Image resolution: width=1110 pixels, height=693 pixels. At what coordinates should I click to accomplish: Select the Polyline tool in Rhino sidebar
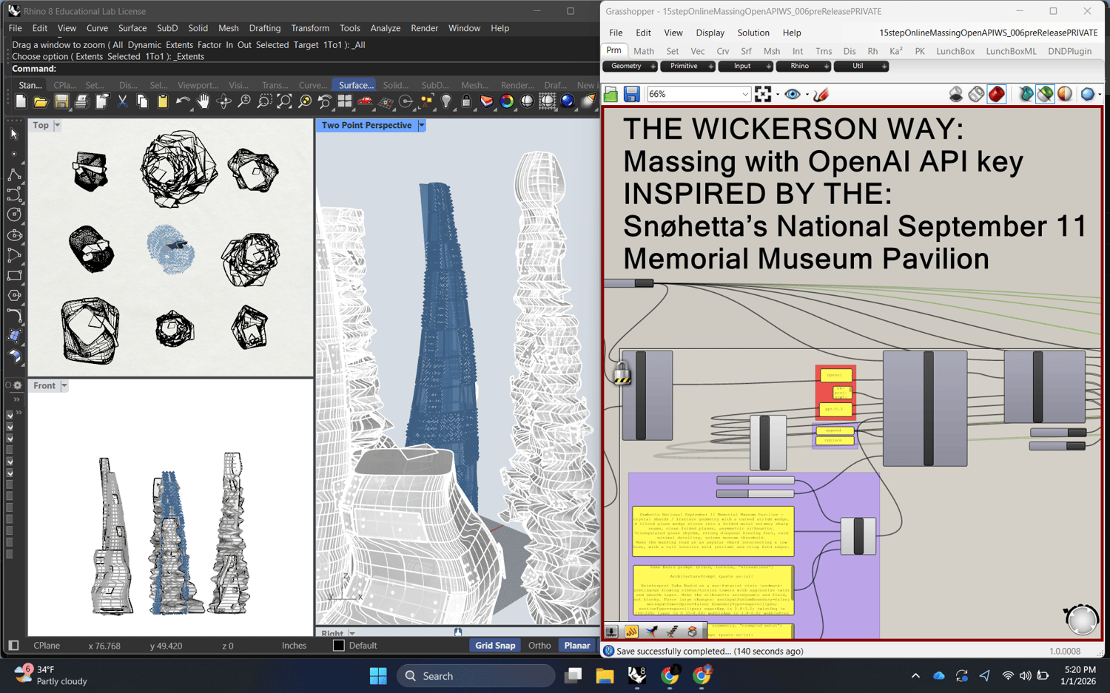[14, 175]
